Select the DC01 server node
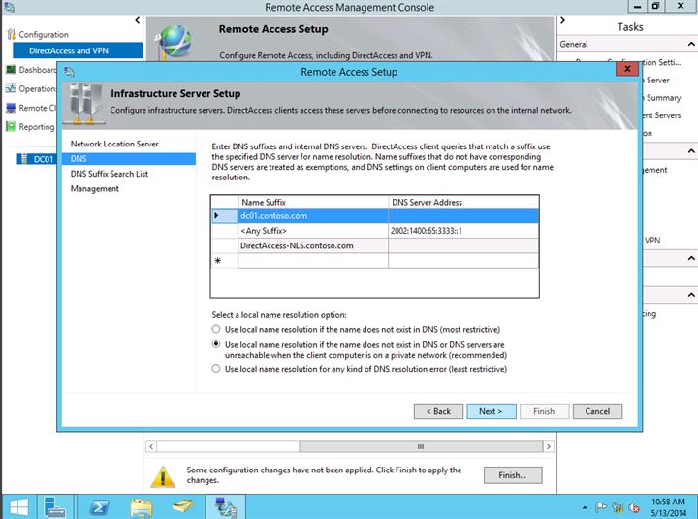698x519 pixels. pos(37,158)
